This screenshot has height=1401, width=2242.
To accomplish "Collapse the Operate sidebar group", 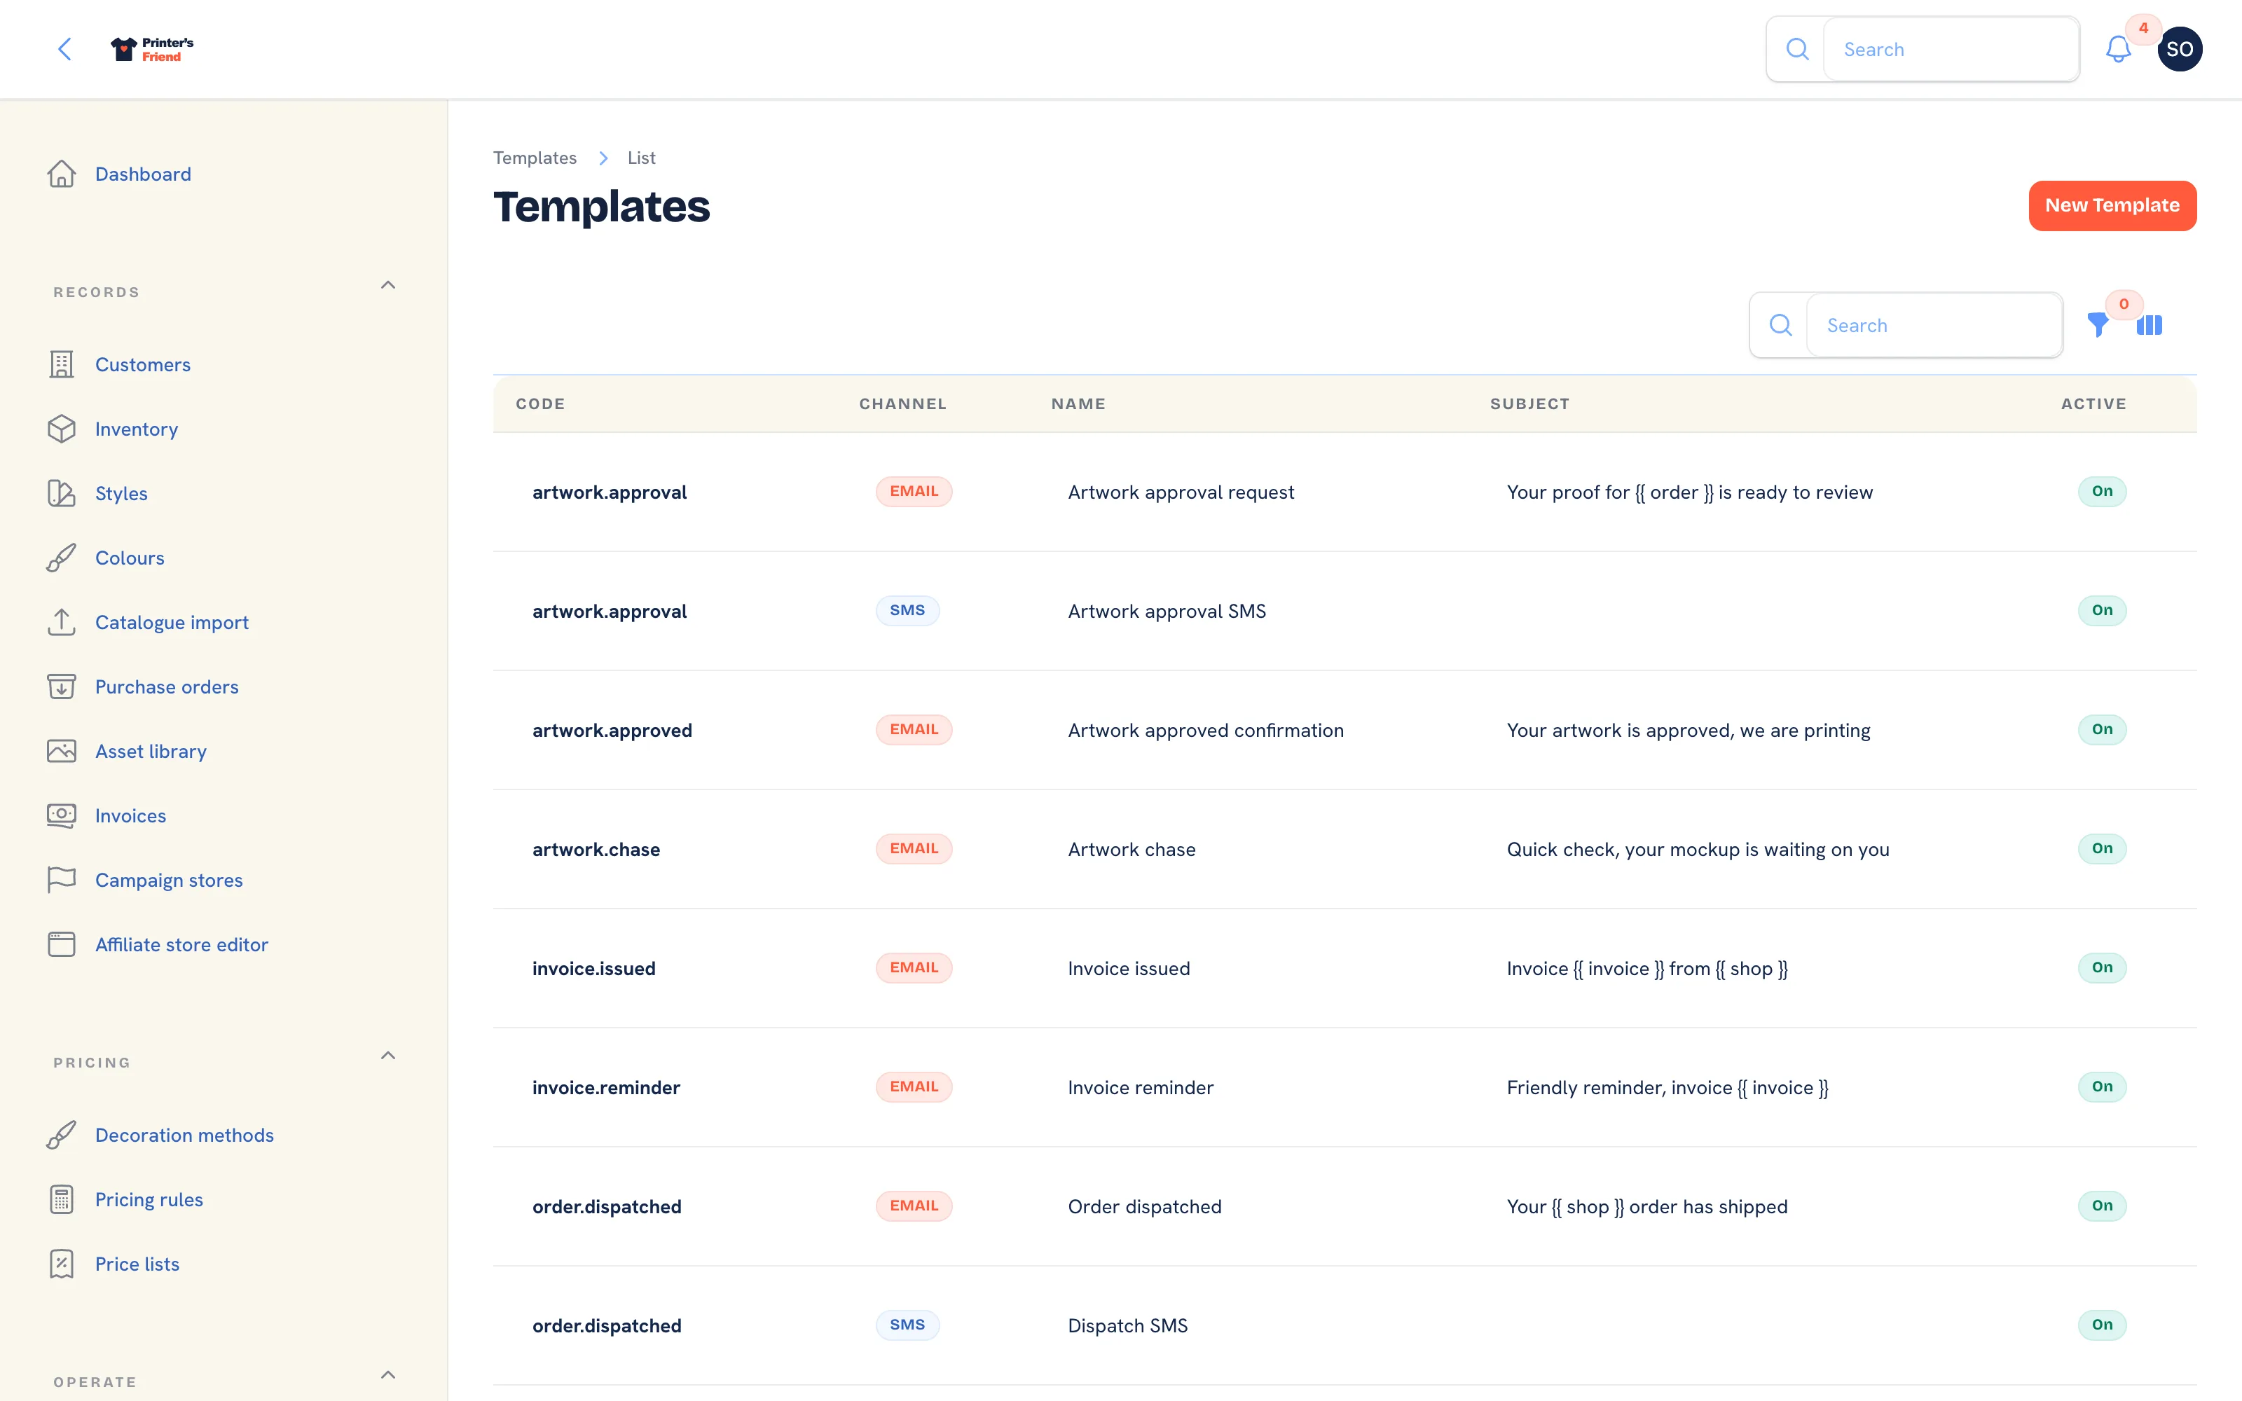I will point(388,1375).
